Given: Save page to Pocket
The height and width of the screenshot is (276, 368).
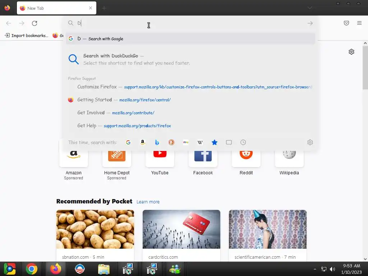Looking at the screenshot, I should pos(346,23).
